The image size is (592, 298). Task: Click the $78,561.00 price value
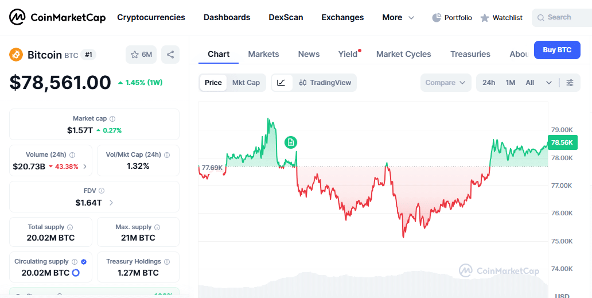click(60, 82)
